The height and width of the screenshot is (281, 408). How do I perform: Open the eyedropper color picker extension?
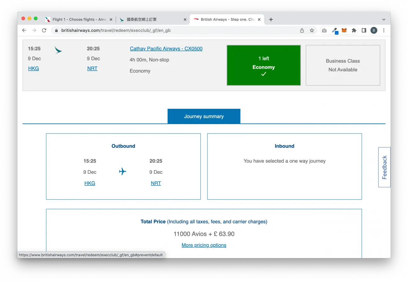334,31
